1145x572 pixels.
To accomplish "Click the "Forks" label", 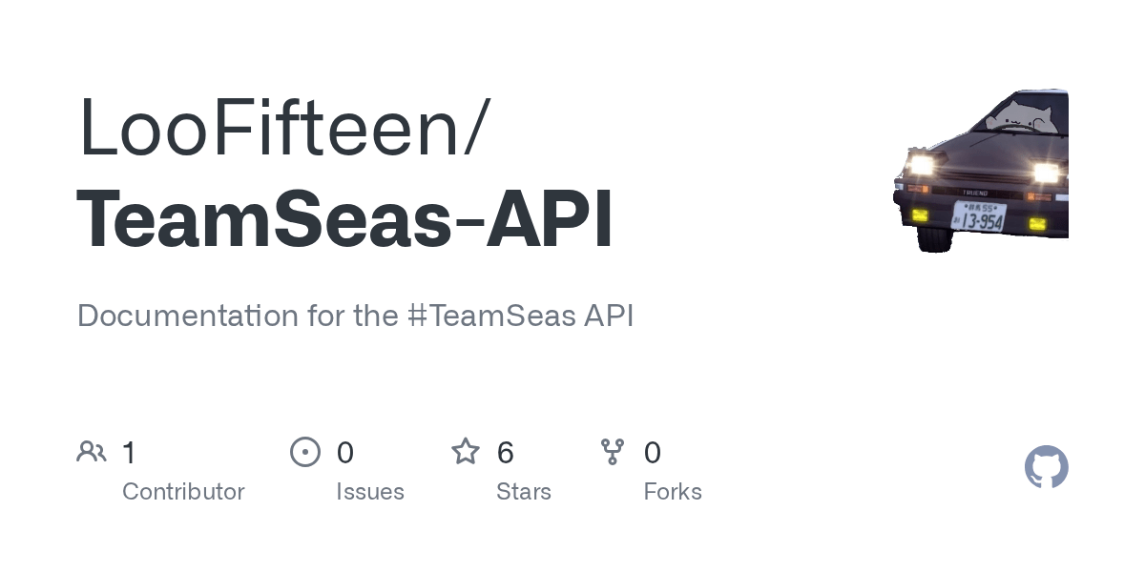I will 673,492.
